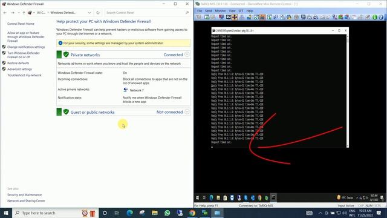Open Turn Windows Defender Firewall on or off

24,55
